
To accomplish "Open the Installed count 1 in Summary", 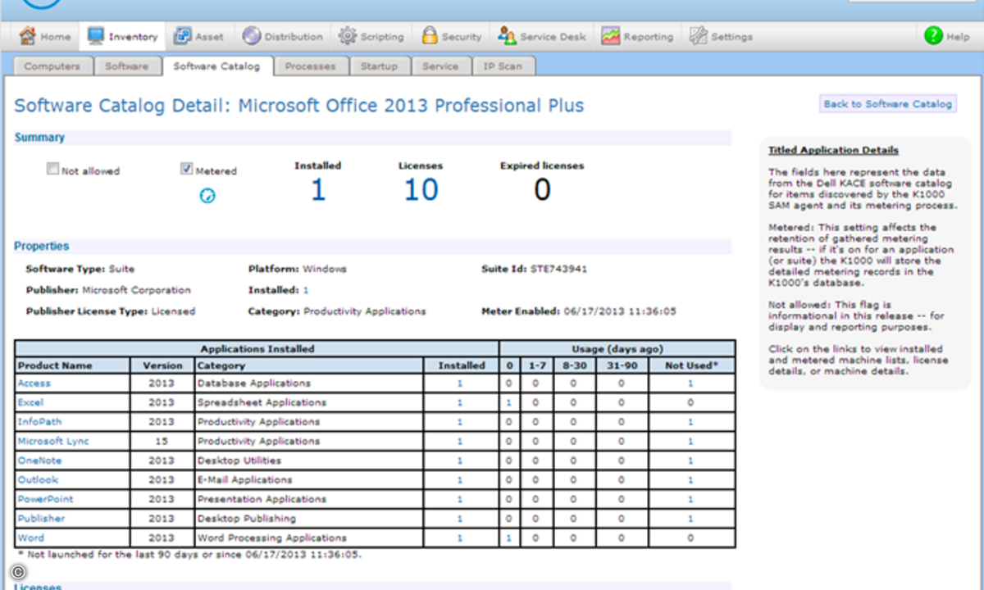I will (x=318, y=190).
